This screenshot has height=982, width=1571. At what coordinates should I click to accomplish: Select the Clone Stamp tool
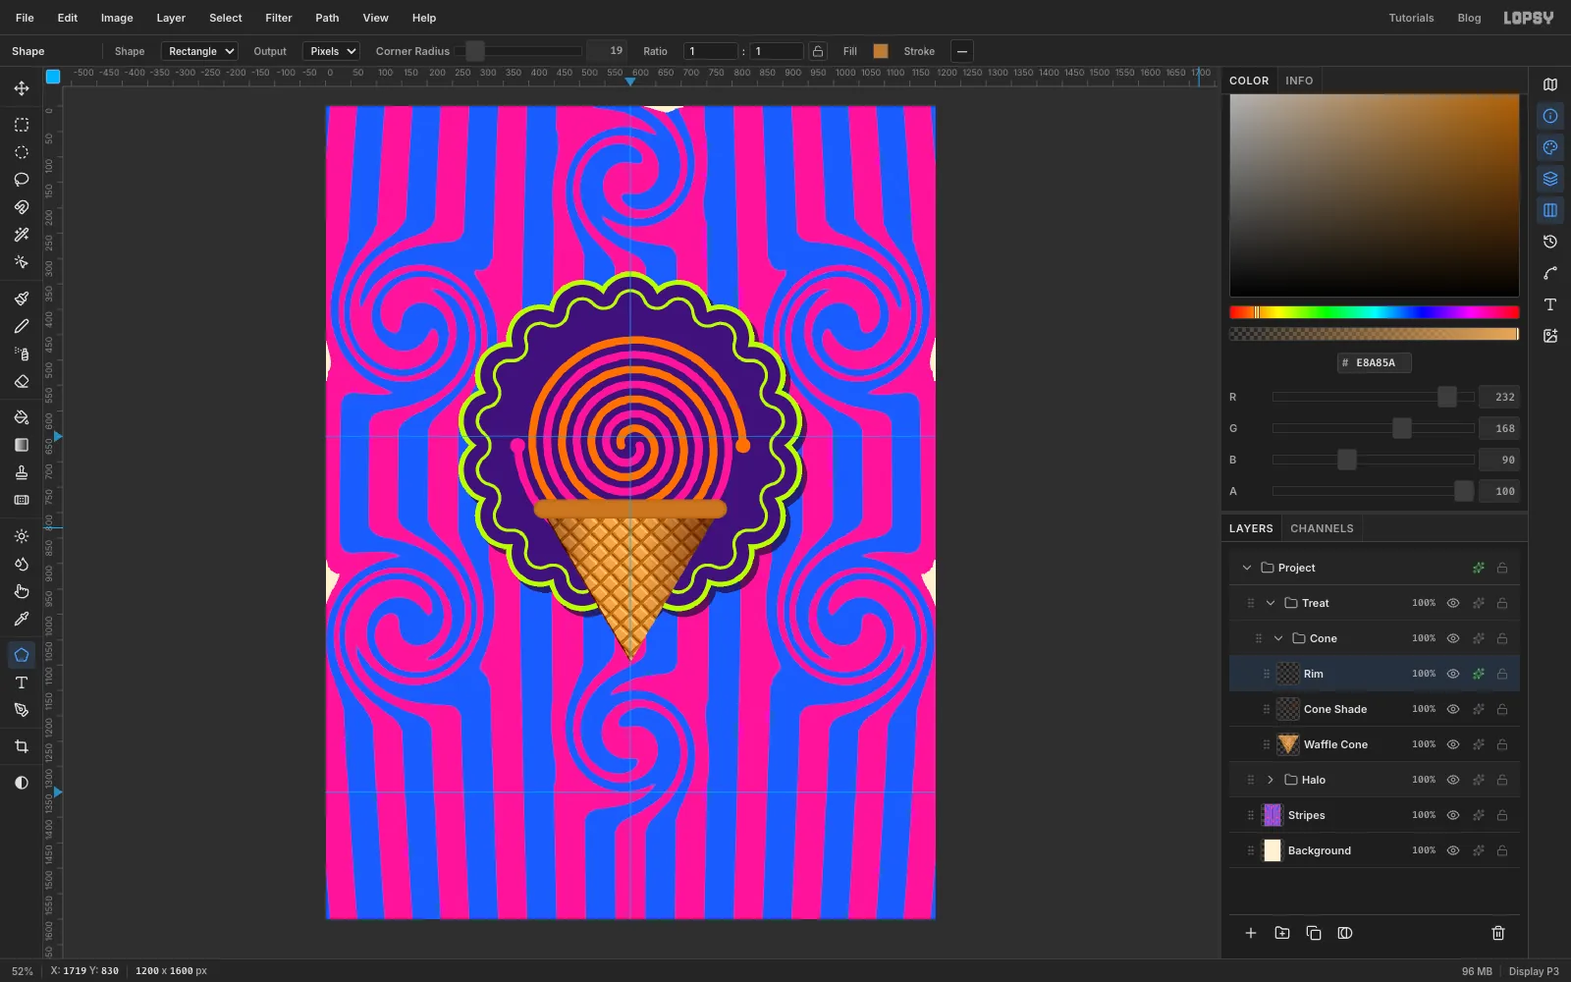(22, 472)
